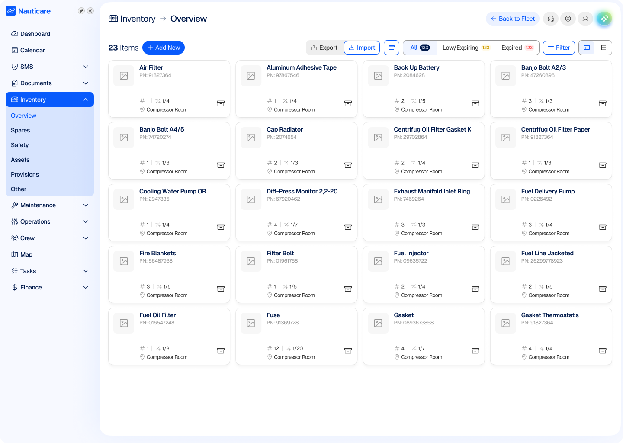
Task: Archive the Fuel Delivery Pump item
Action: click(603, 227)
